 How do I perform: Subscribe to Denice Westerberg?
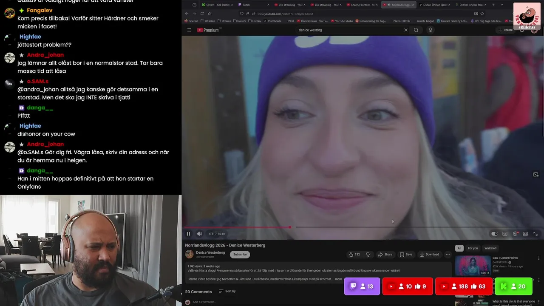coord(240,255)
